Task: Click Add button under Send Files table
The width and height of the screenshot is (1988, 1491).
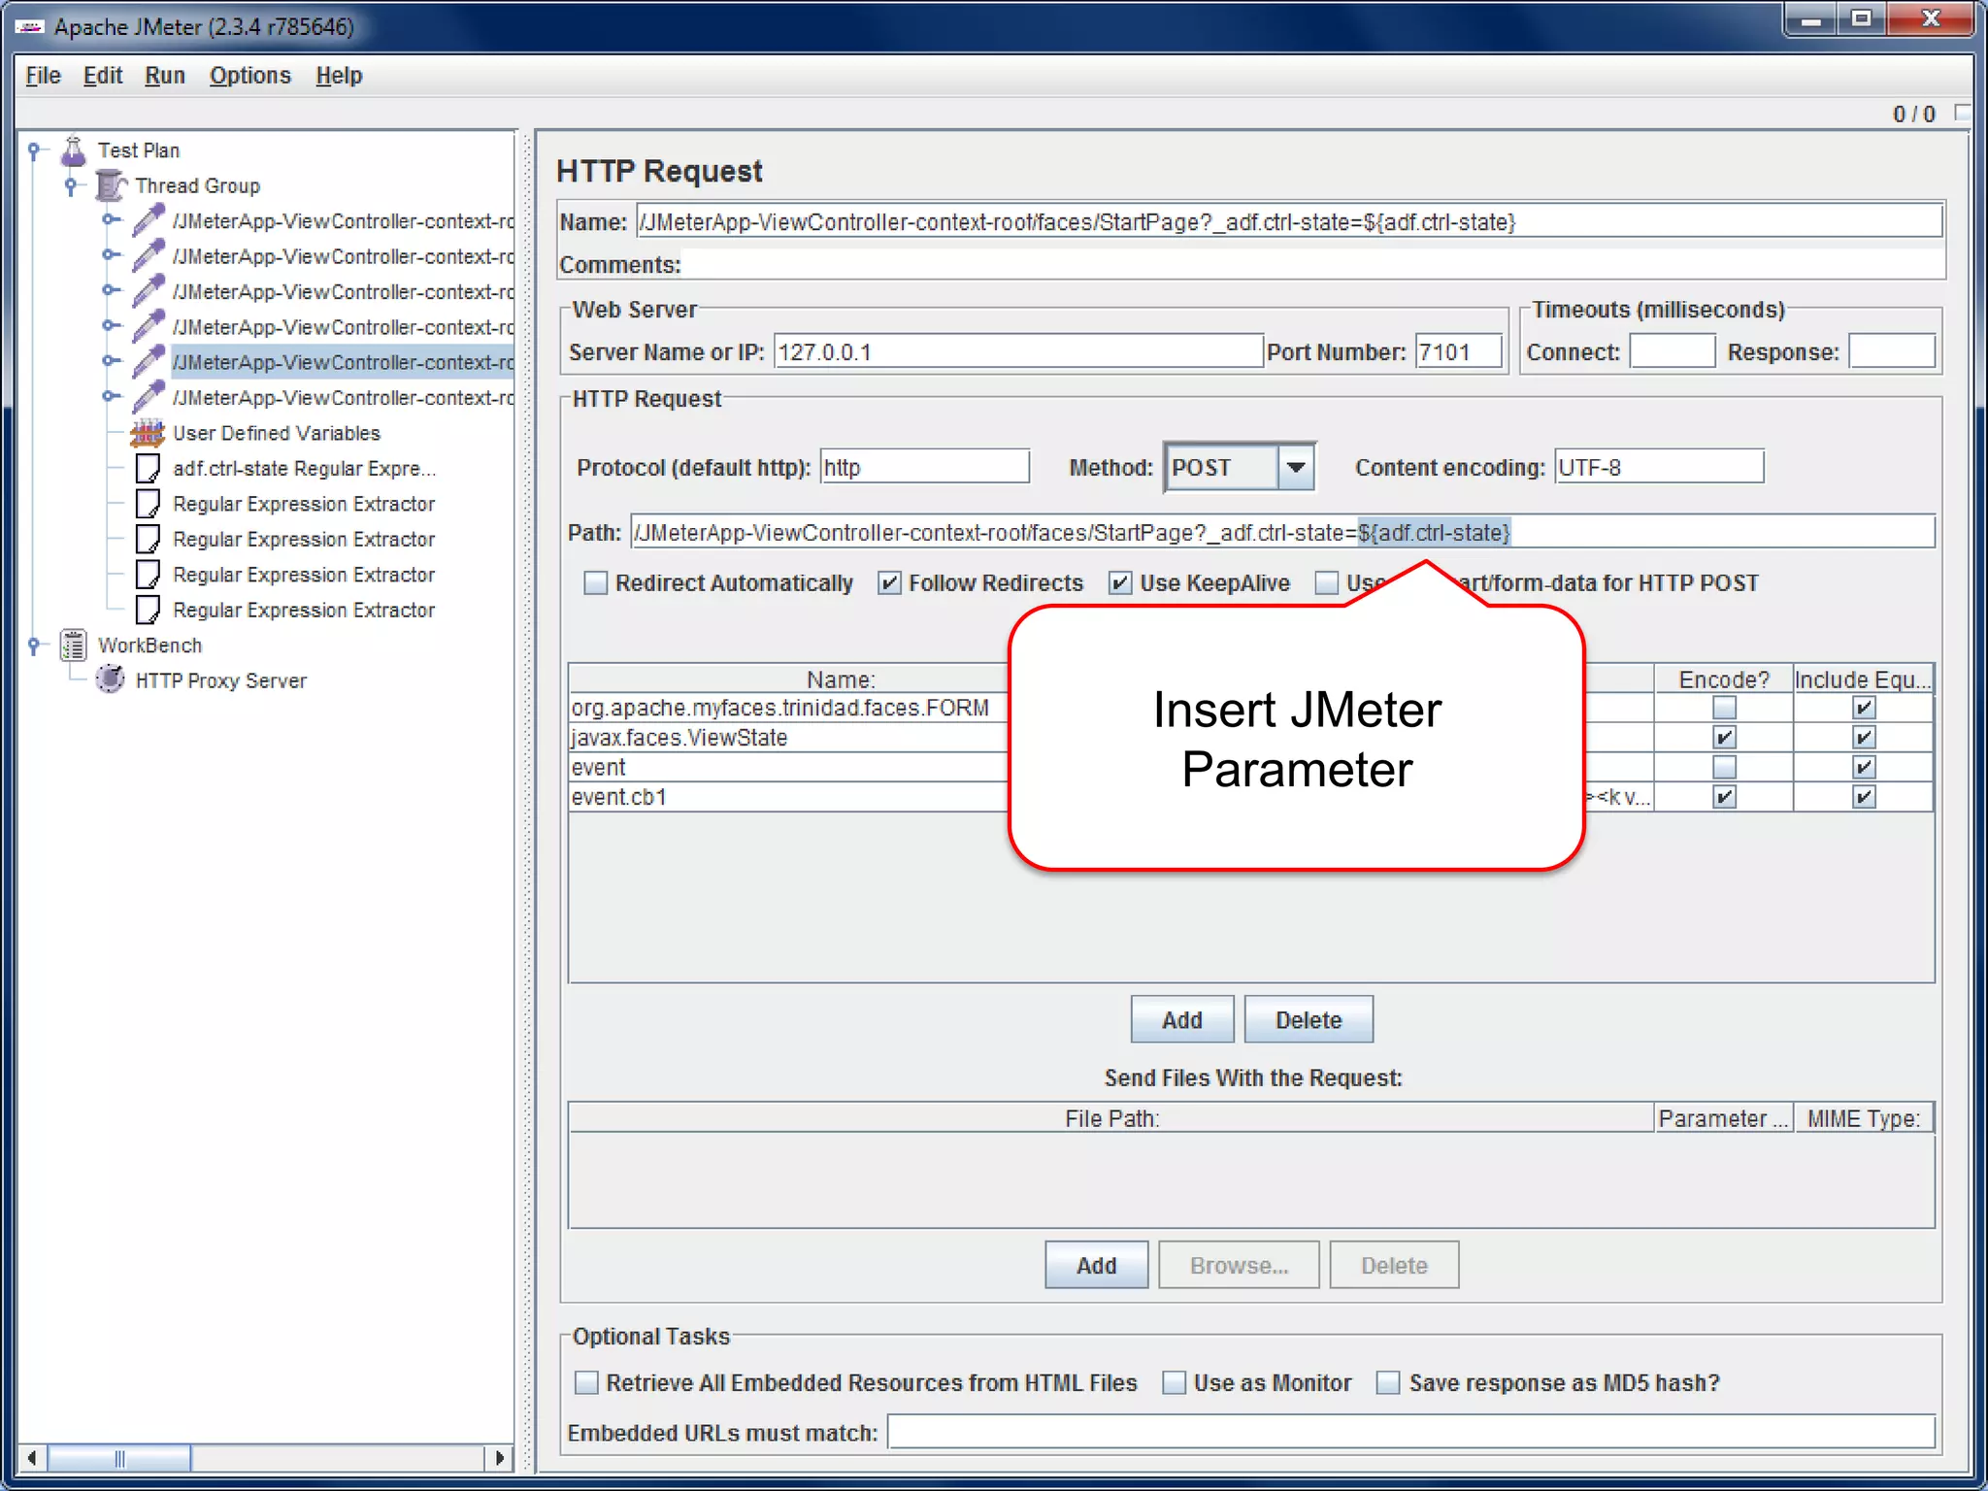Action: click(1096, 1265)
